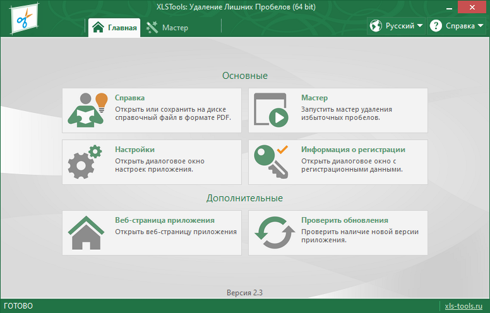The height and width of the screenshot is (313, 490).
Task: Click text 'Открыть веб-страницу приложения'
Action: click(x=176, y=232)
